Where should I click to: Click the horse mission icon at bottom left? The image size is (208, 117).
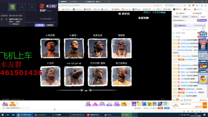pyautogui.click(x=5, y=104)
